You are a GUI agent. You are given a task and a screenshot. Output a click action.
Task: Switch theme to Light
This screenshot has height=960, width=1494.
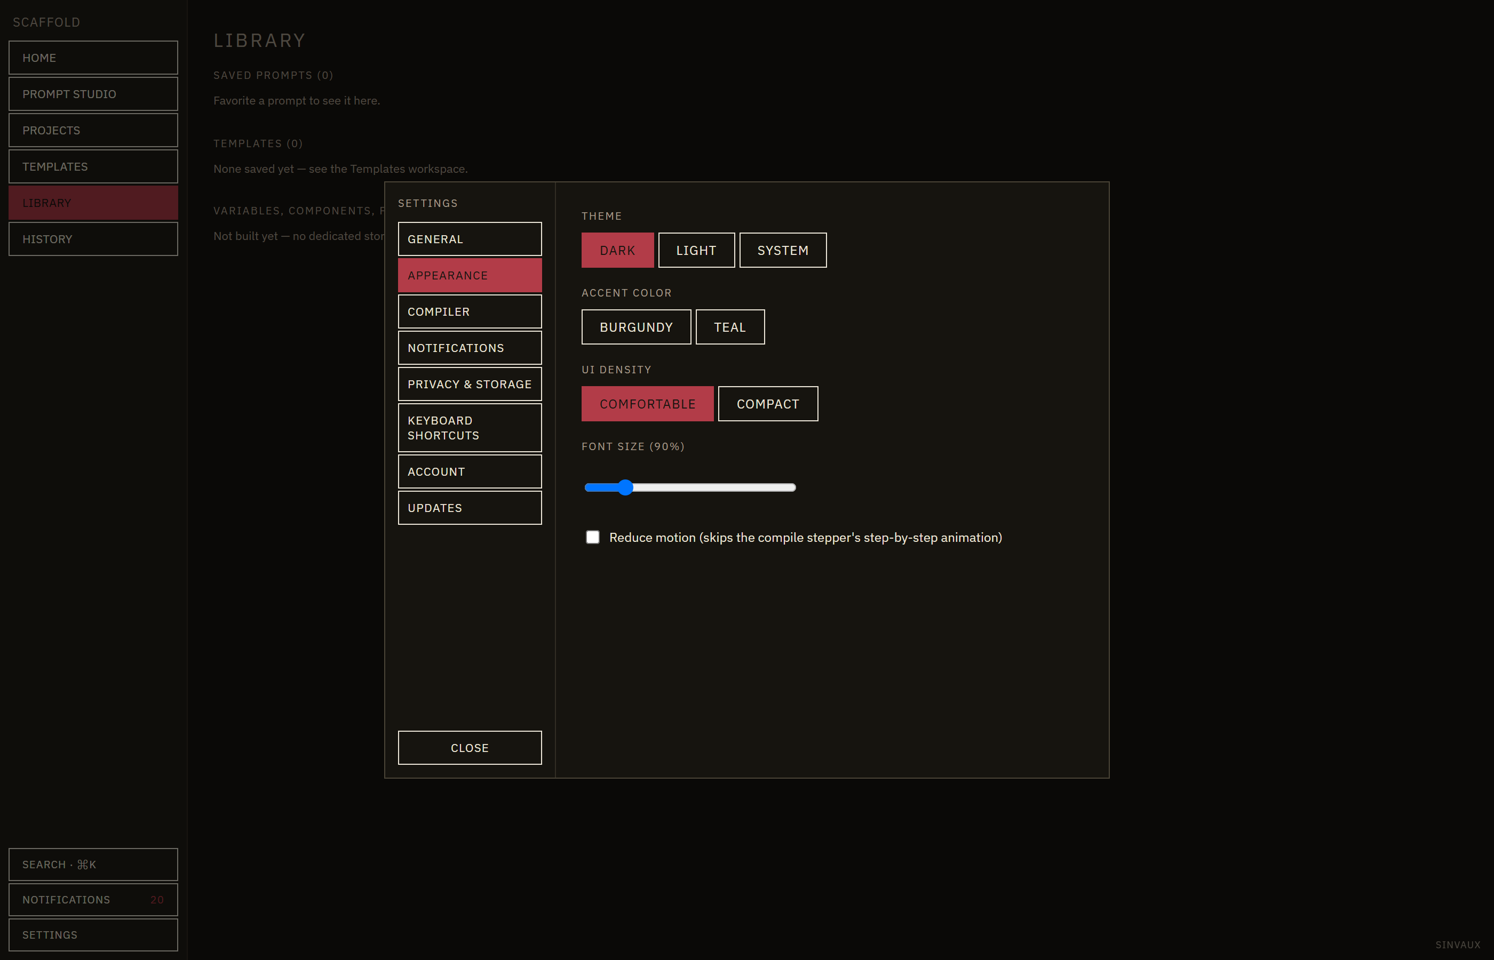(696, 250)
